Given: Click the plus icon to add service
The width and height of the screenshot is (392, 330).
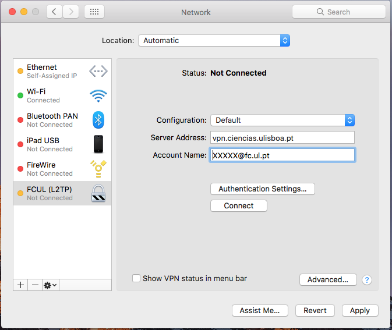Looking at the screenshot, I should coord(21,285).
